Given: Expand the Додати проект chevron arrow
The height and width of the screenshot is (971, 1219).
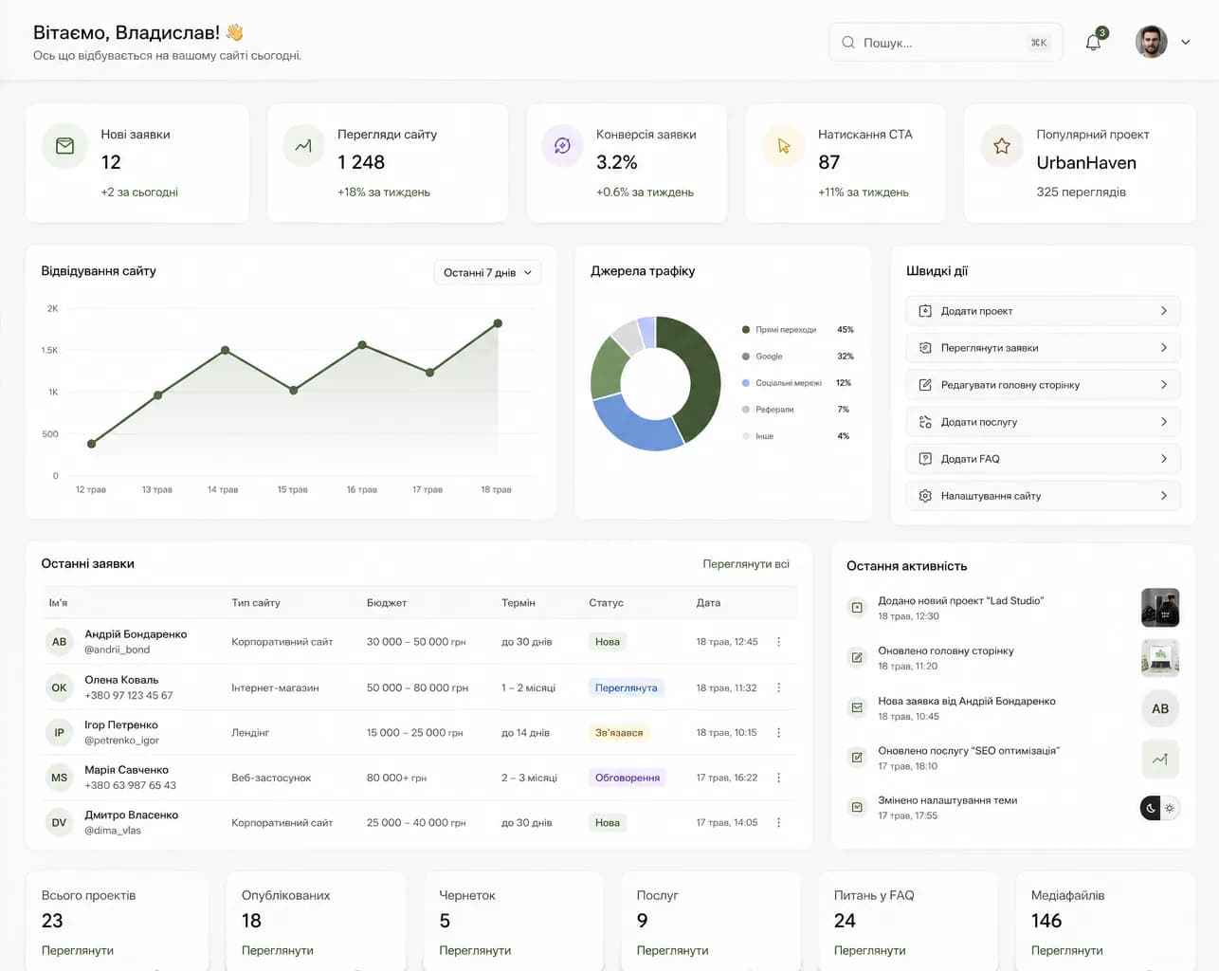Looking at the screenshot, I should pyautogui.click(x=1164, y=311).
